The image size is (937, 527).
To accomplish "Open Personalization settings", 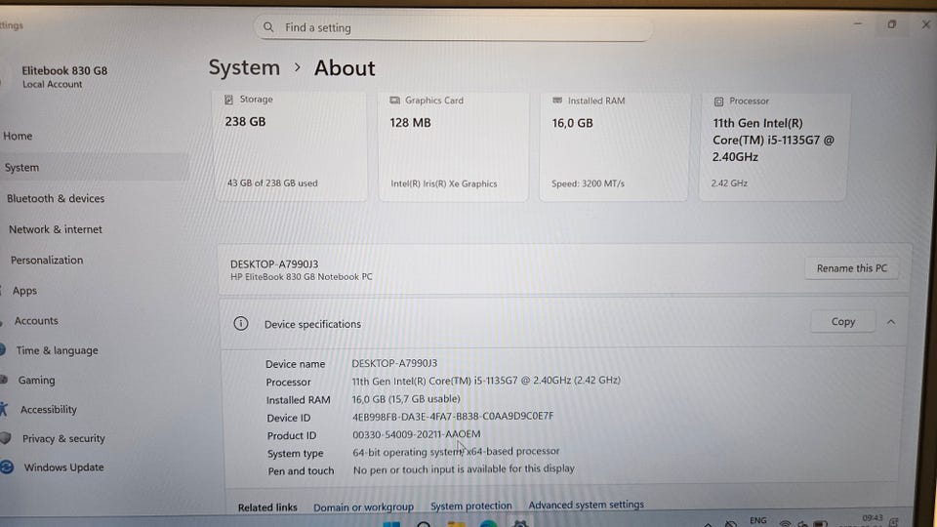I will coord(47,260).
